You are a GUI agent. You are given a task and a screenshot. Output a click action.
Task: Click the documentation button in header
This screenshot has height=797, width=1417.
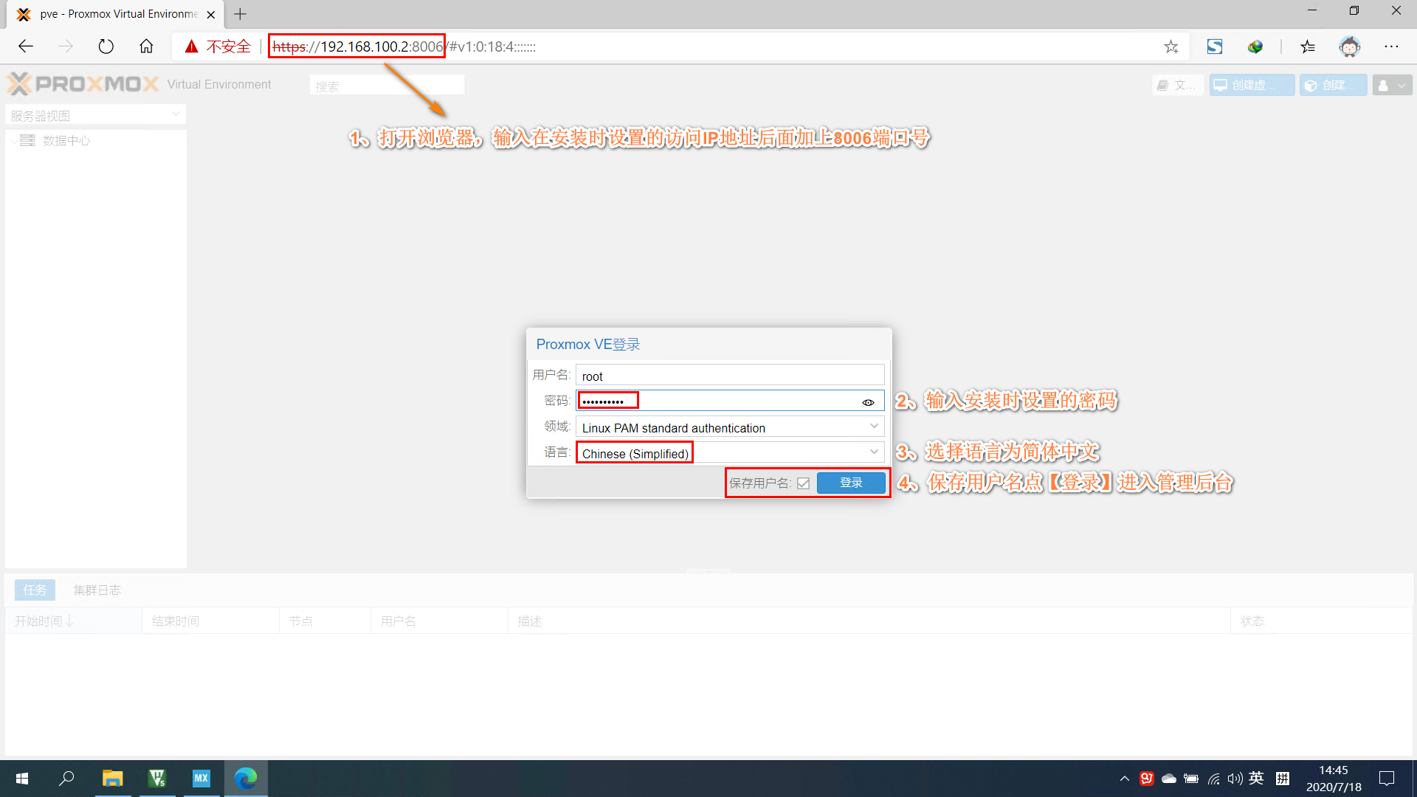[x=1178, y=85]
